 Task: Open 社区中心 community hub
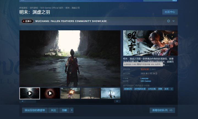click(x=170, y=12)
